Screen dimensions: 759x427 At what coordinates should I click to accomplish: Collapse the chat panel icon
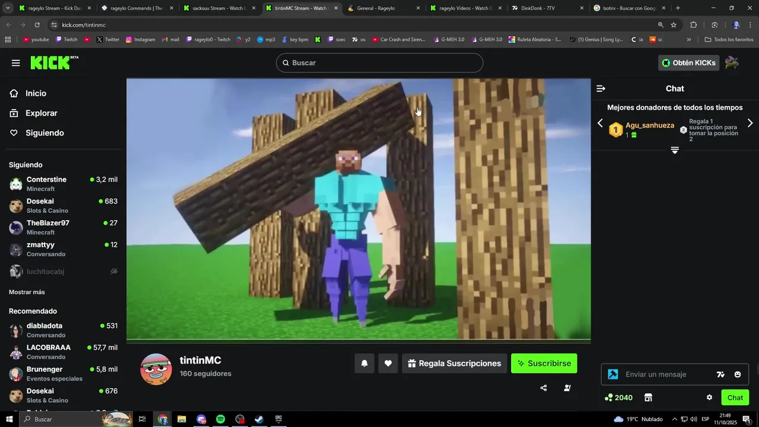[601, 88]
